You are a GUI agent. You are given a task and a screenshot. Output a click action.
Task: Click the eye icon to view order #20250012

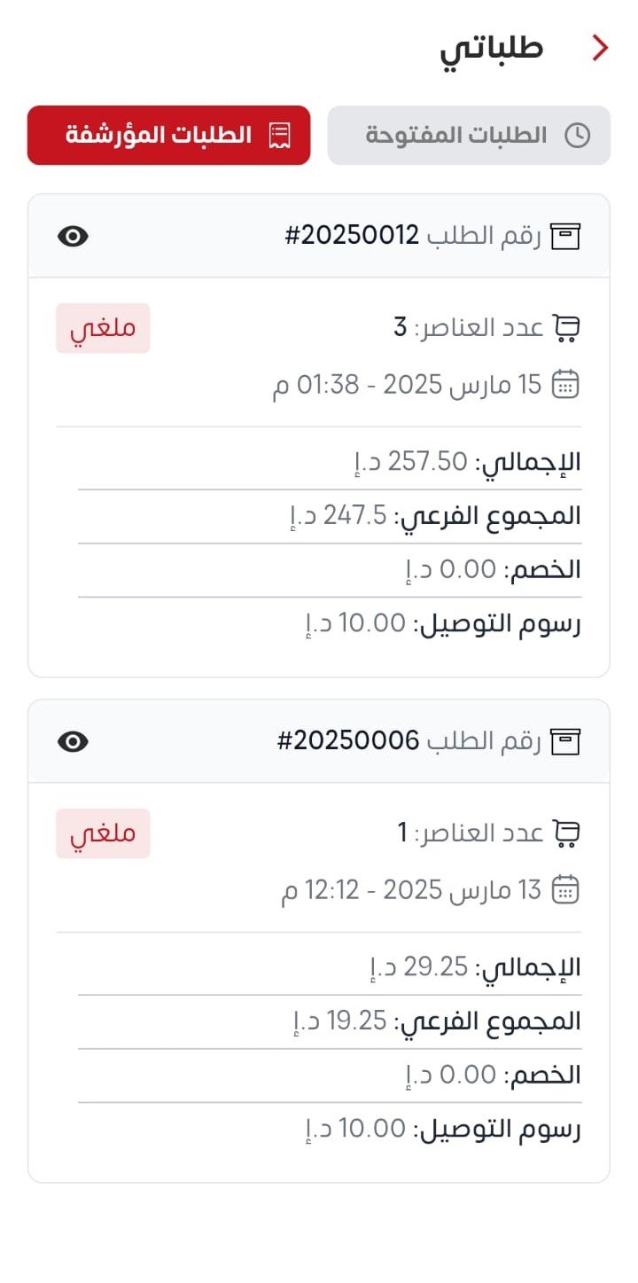(x=74, y=236)
